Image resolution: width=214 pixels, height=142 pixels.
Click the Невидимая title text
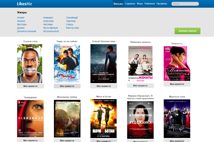click(x=30, y=97)
